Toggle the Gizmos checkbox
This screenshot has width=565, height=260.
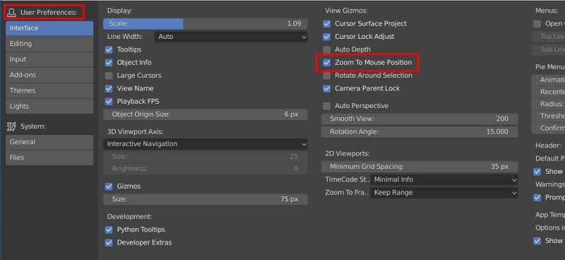pos(109,187)
